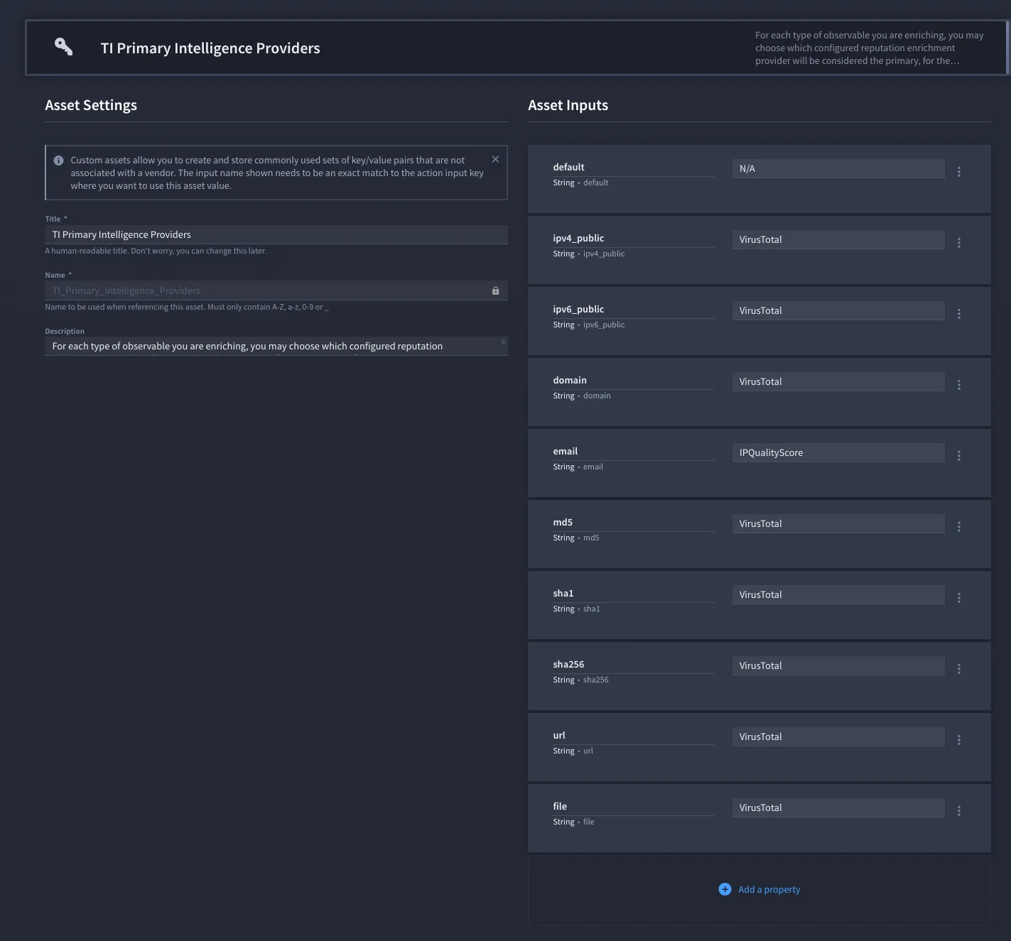The image size is (1011, 941).
Task: Click the sha256 property name
Action: 568,664
